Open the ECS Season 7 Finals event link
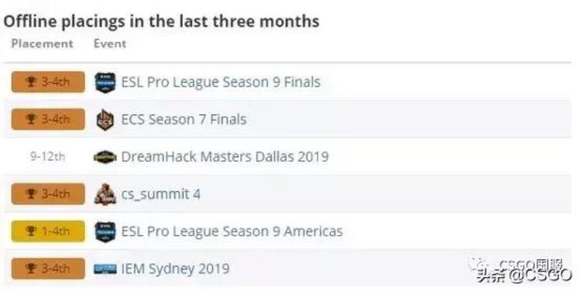 tap(184, 120)
